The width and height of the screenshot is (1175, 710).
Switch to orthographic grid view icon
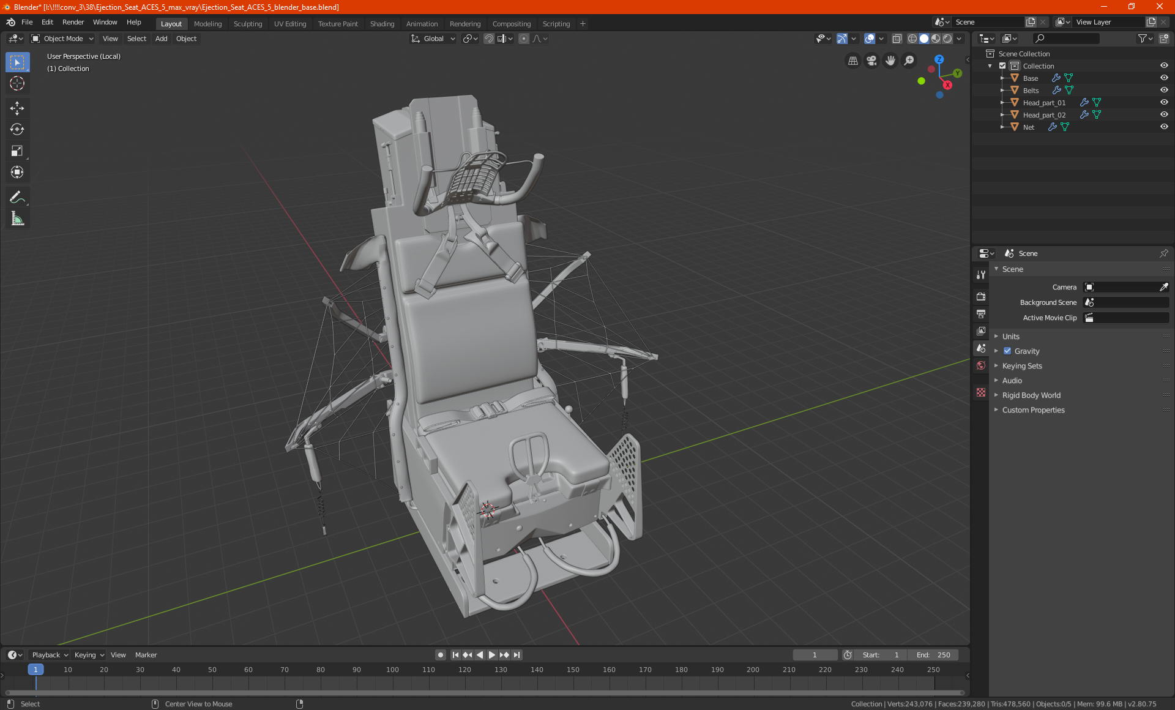852,61
